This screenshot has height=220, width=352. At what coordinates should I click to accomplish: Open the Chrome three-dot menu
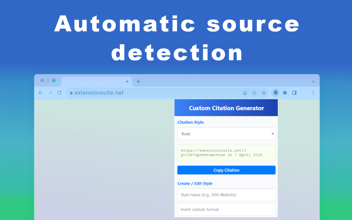313,93
